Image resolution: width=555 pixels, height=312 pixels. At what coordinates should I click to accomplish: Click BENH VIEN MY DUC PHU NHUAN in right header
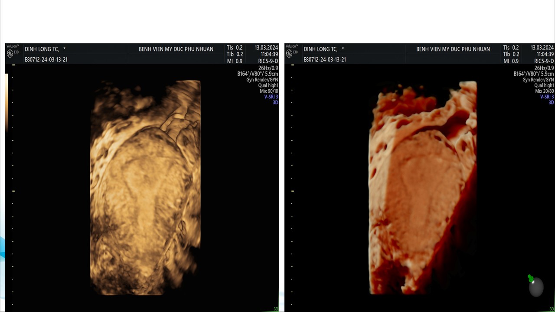(x=453, y=49)
